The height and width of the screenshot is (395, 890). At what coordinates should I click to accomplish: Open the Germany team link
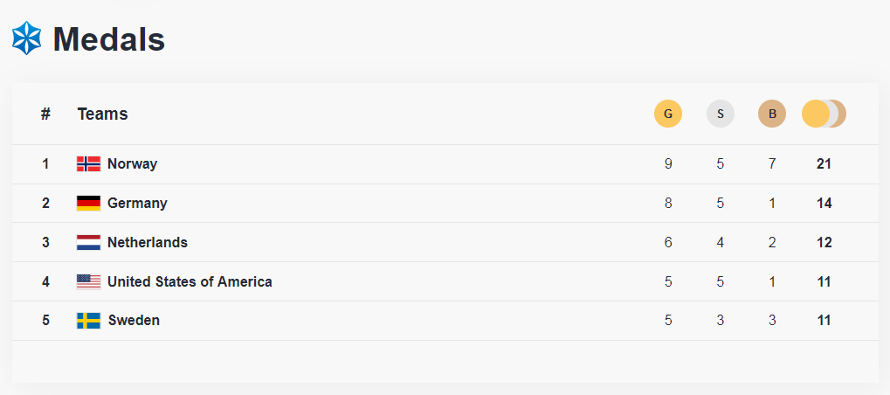(137, 203)
